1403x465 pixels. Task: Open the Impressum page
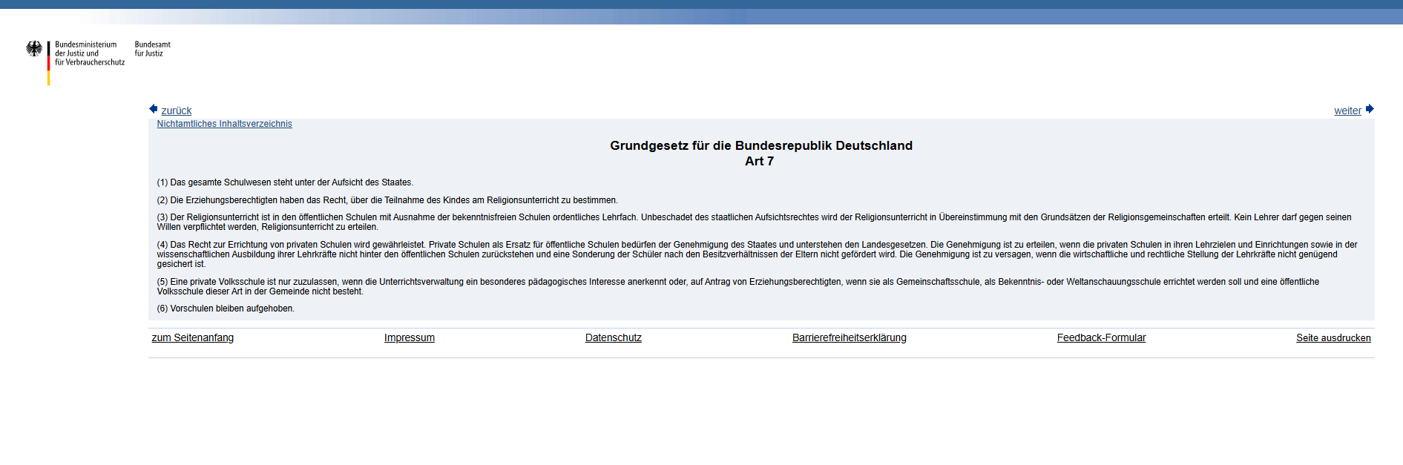click(409, 337)
